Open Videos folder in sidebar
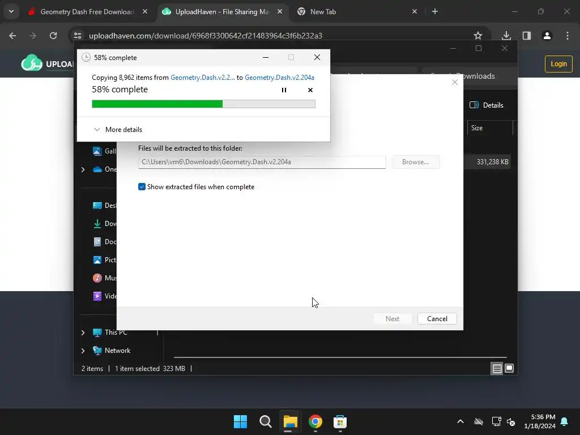The image size is (580, 435). coord(104,296)
